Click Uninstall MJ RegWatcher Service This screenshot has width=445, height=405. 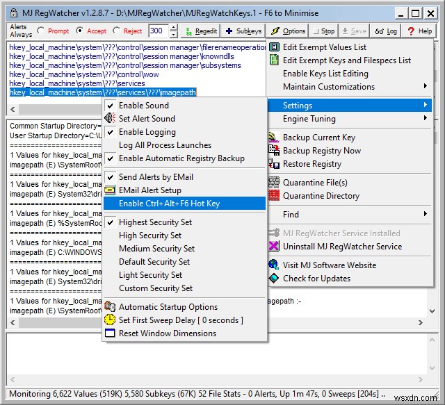point(350,246)
